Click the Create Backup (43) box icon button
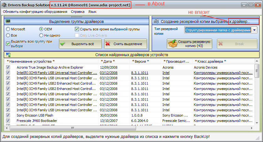Image resolution: width=263 pixels, height=142 pixels. pos(189,44)
